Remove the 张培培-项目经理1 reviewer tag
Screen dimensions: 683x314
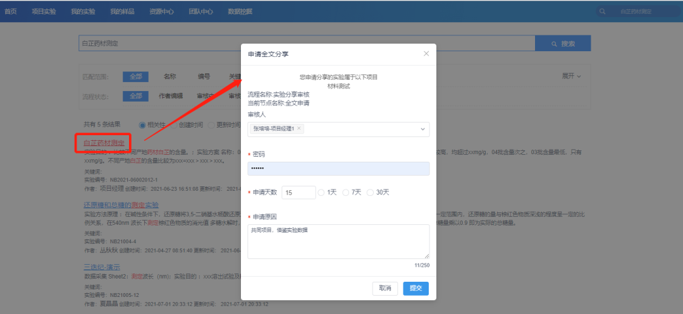299,128
